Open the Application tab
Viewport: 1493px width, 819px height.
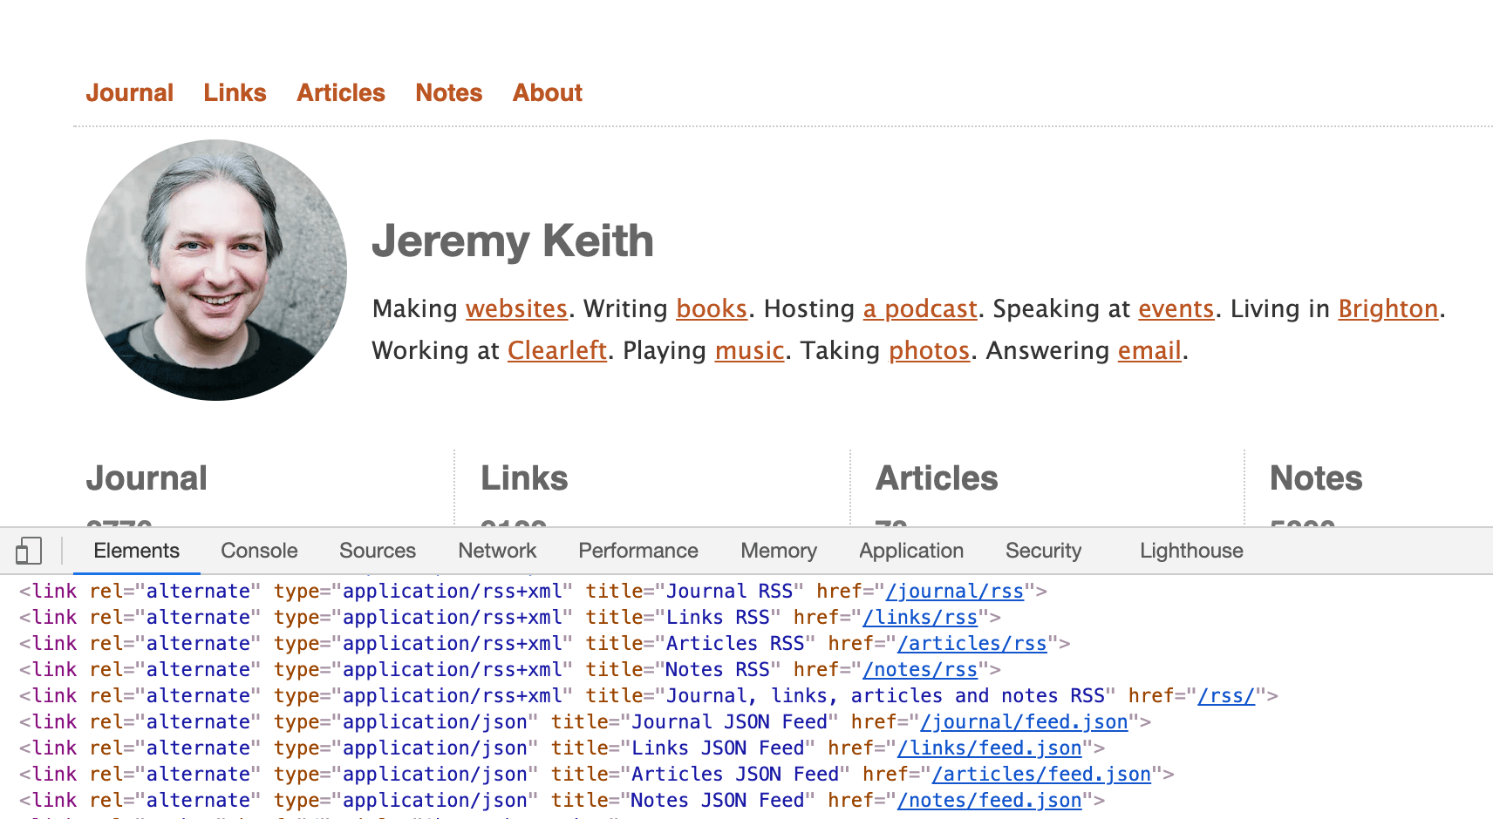[911, 551]
